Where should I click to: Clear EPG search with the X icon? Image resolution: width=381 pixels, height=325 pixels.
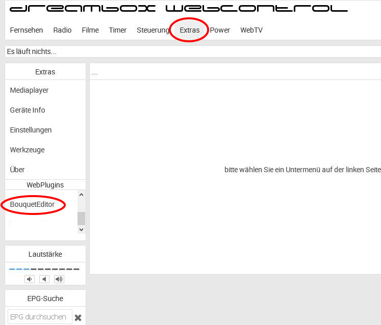[78, 317]
